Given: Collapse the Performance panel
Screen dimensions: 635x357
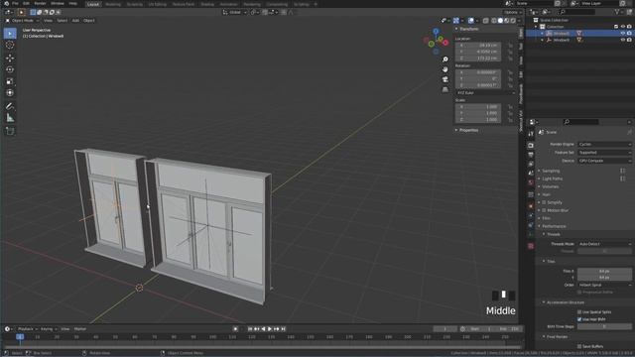Looking at the screenshot, I should (554, 226).
